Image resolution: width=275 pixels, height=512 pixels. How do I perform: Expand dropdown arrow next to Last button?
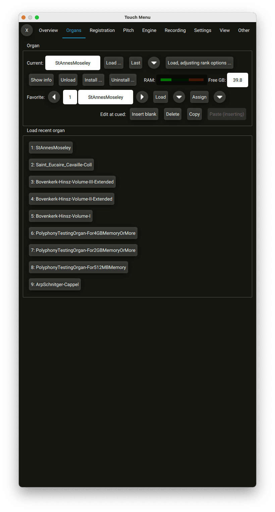click(x=154, y=63)
